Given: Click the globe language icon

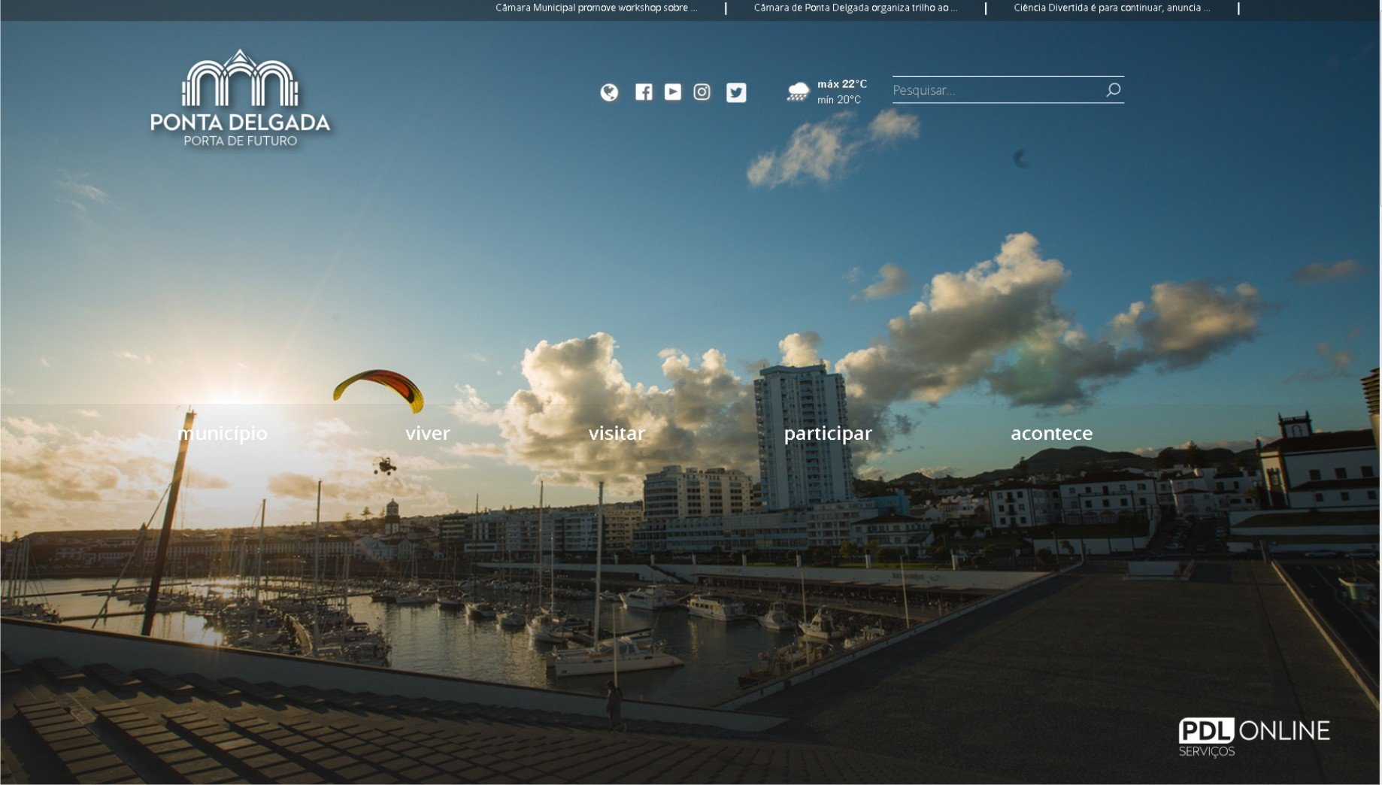Looking at the screenshot, I should pos(609,92).
